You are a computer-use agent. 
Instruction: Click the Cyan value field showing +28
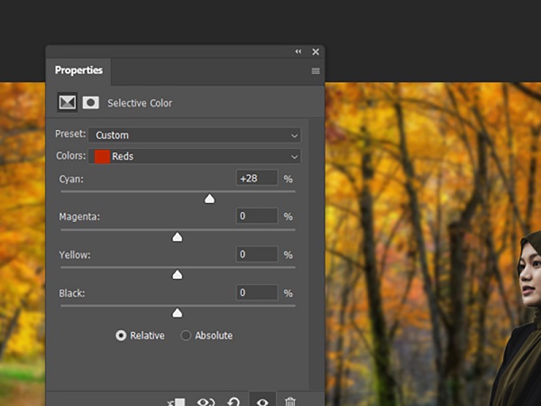tap(257, 179)
